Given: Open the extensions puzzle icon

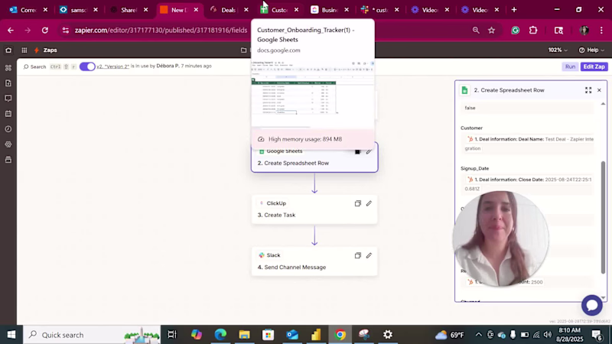Looking at the screenshot, I should click(x=533, y=30).
